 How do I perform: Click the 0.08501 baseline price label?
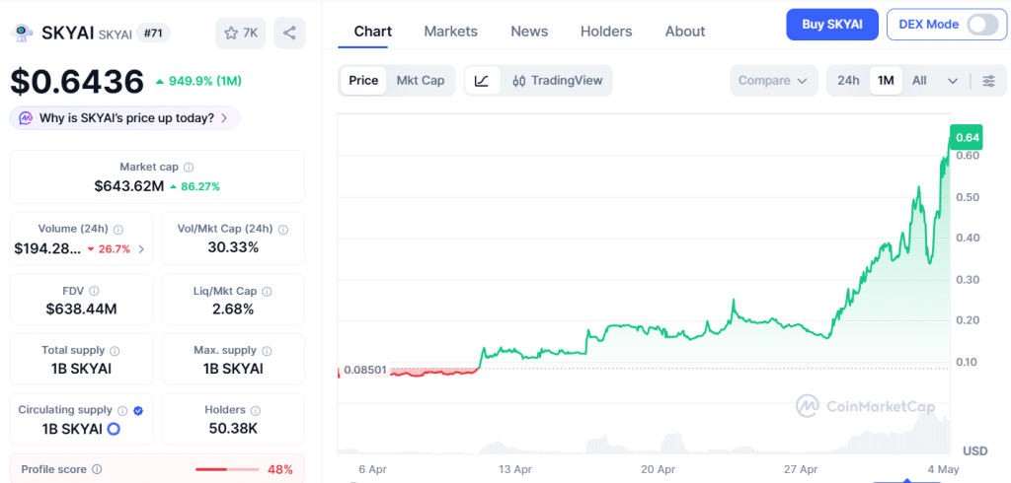[365, 370]
